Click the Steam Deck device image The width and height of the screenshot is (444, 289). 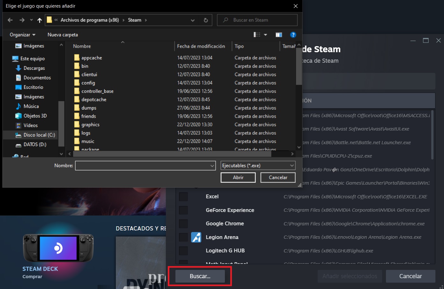[x=58, y=248]
